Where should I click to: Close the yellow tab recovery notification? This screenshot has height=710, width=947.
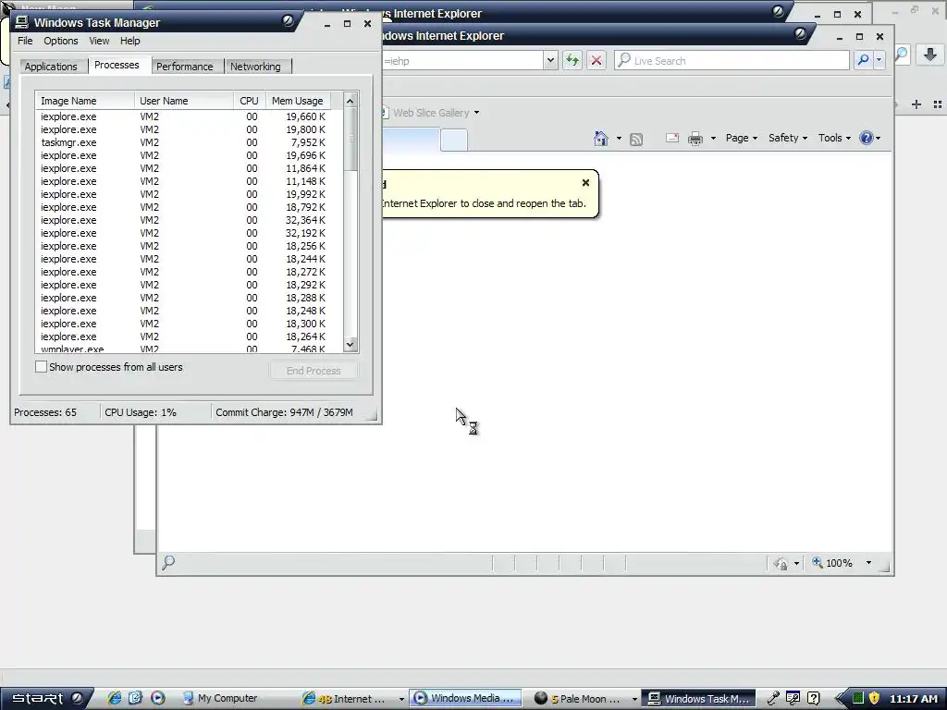(x=585, y=182)
